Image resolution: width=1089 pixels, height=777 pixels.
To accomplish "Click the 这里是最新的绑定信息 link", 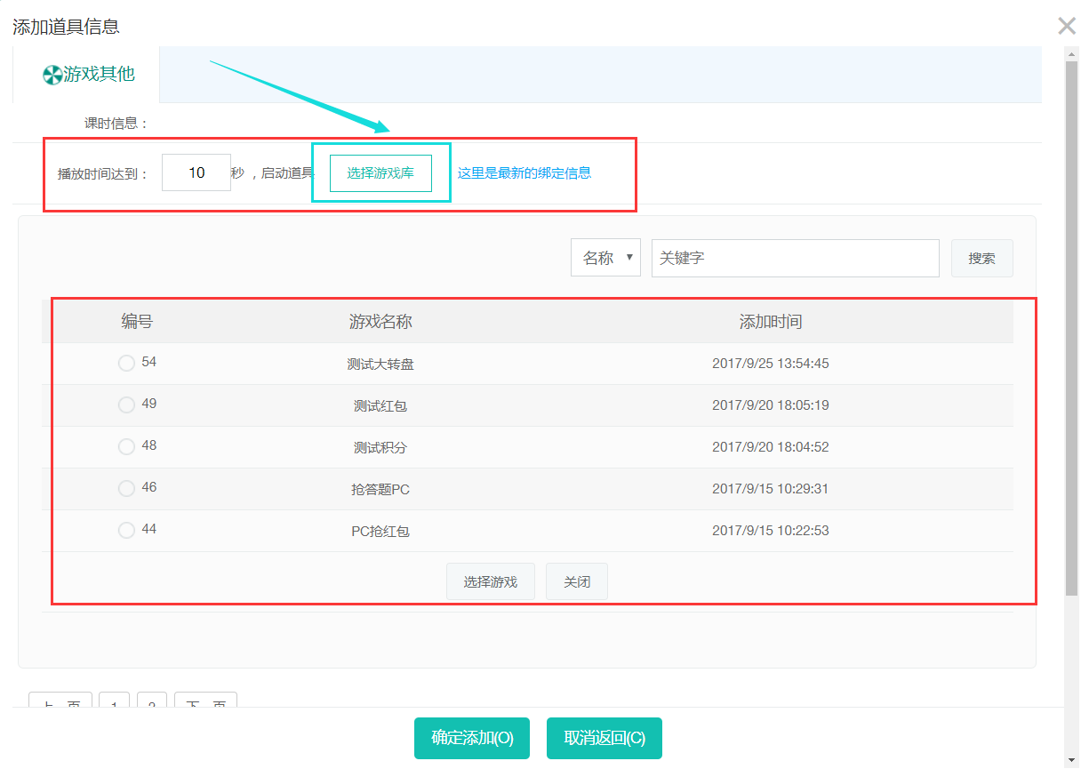I will click(524, 173).
